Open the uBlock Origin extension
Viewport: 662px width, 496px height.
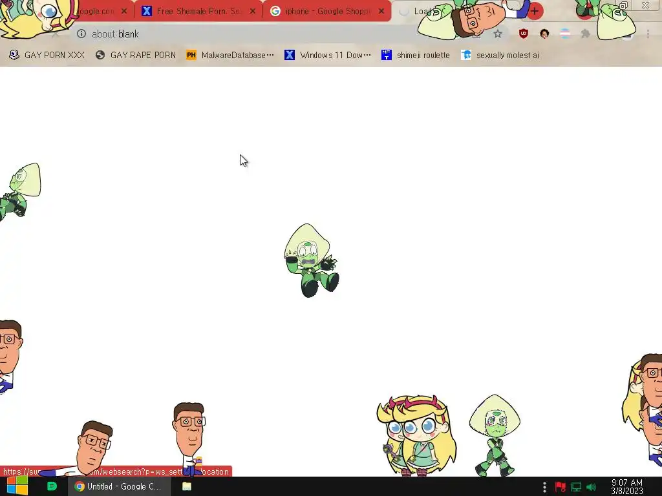tap(524, 34)
